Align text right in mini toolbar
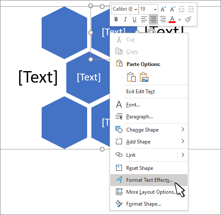 click(163, 19)
